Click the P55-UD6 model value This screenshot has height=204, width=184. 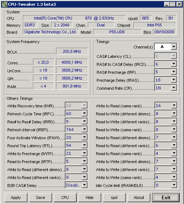pos(117,32)
